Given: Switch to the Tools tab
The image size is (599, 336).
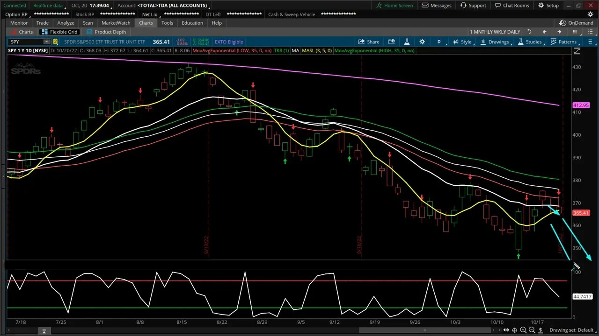Looking at the screenshot, I should pos(167,23).
